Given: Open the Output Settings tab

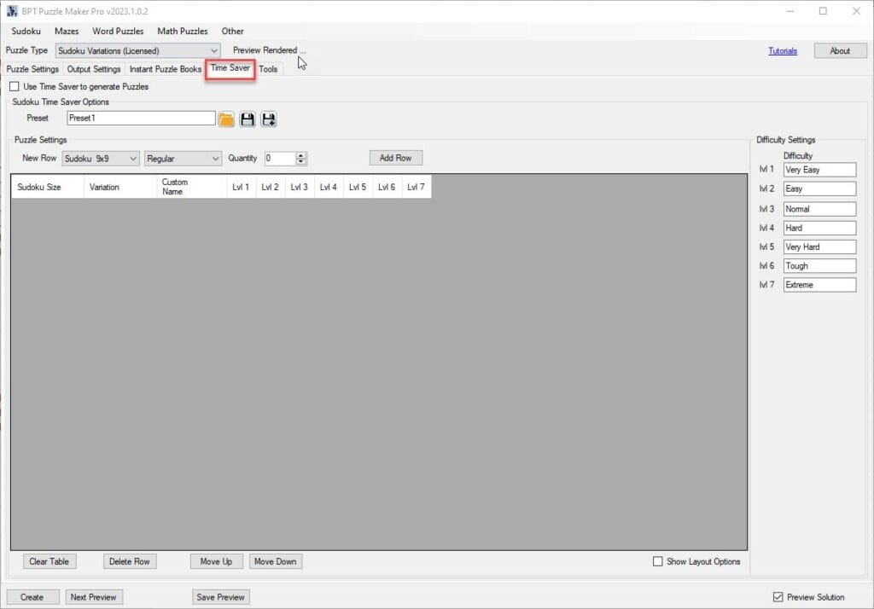Looking at the screenshot, I should 94,69.
